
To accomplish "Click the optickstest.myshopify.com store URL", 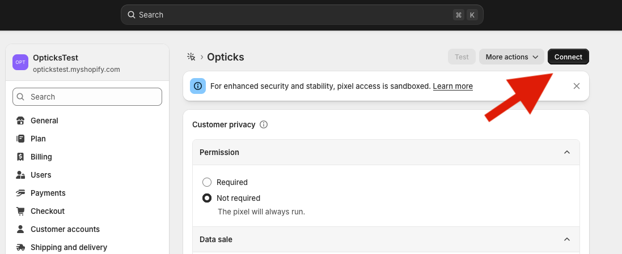I will point(77,70).
